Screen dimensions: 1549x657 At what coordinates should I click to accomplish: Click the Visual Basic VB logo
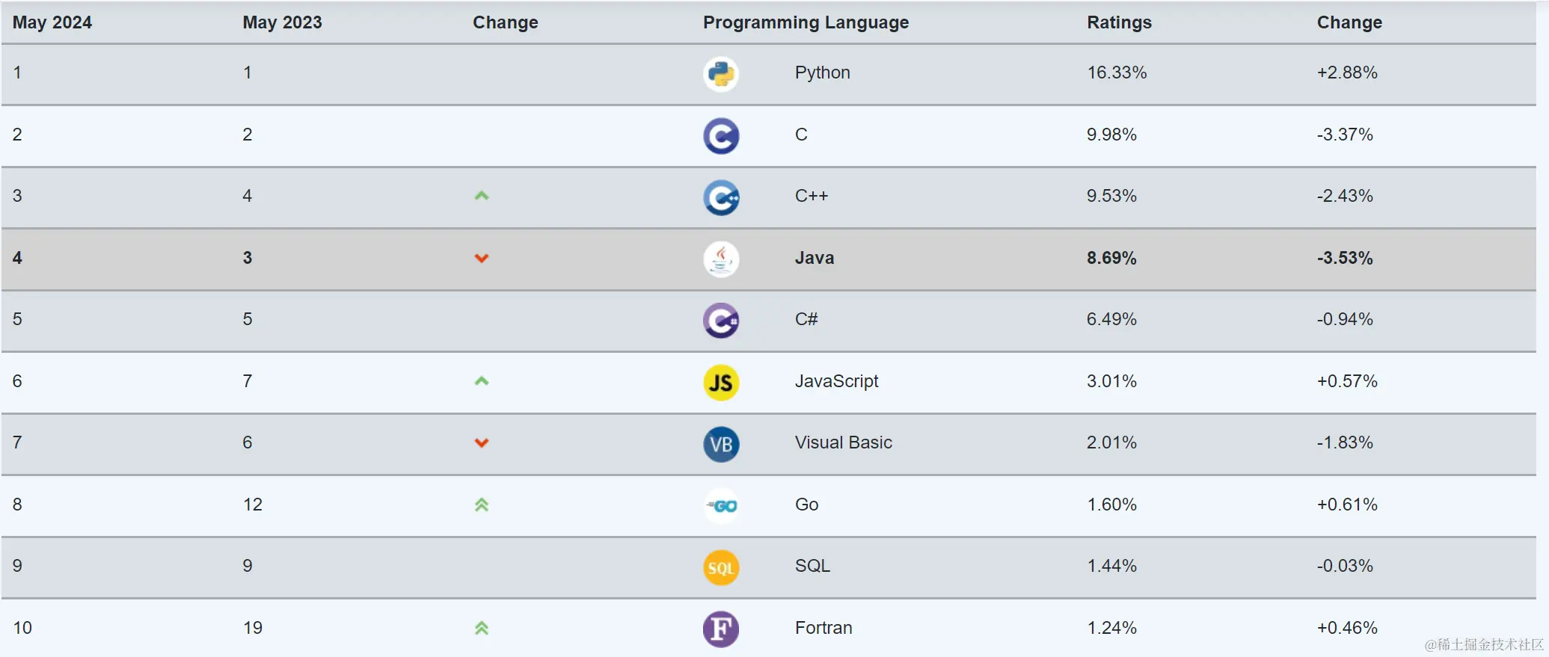tap(721, 444)
